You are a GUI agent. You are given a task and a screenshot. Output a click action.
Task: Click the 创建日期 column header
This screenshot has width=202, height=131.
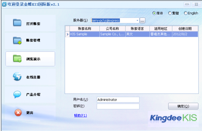(x=185, y=29)
